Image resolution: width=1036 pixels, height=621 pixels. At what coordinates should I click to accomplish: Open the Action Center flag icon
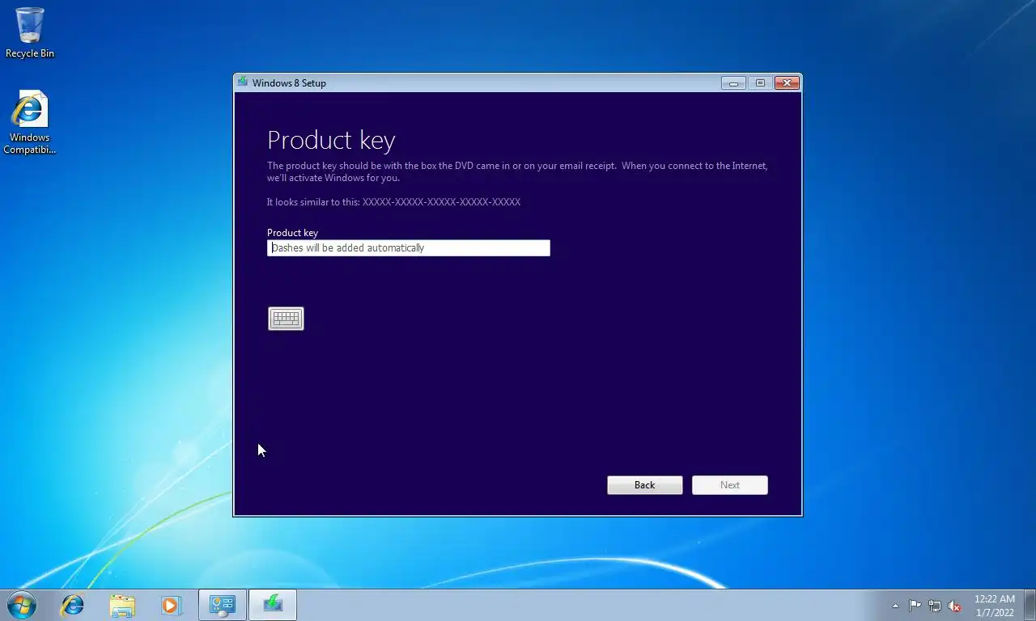[x=915, y=606]
